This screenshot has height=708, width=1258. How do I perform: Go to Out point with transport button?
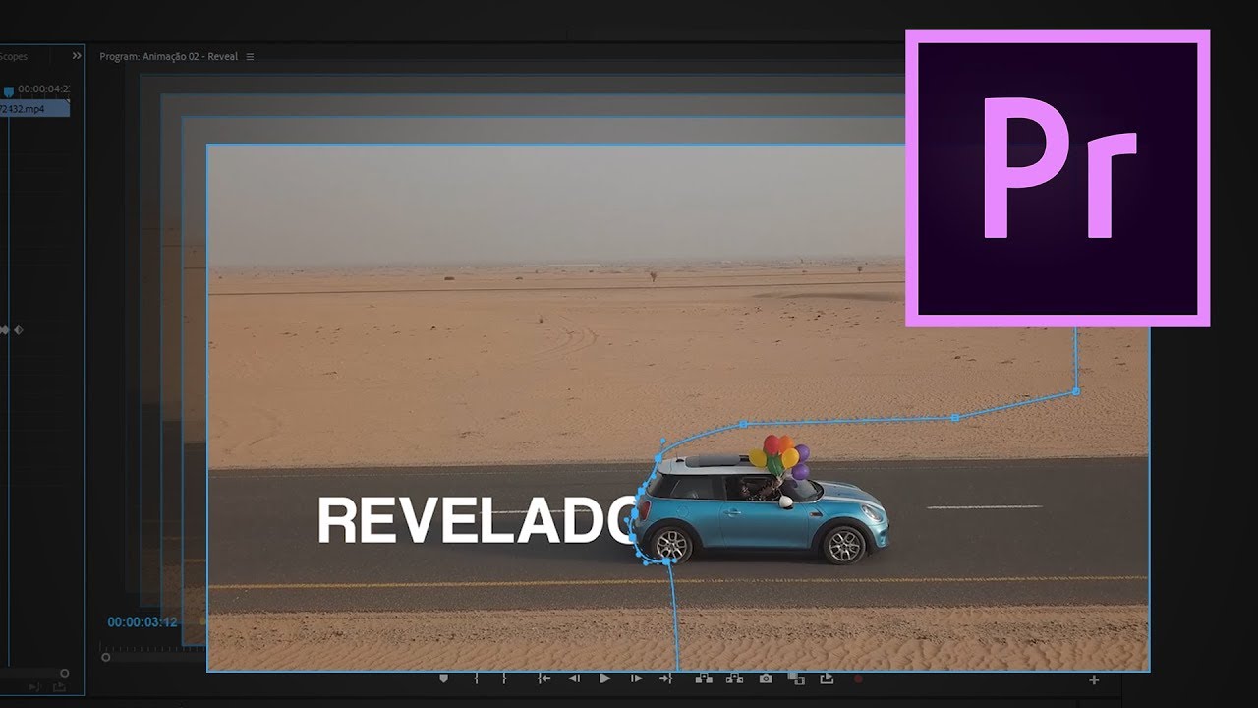[666, 678]
